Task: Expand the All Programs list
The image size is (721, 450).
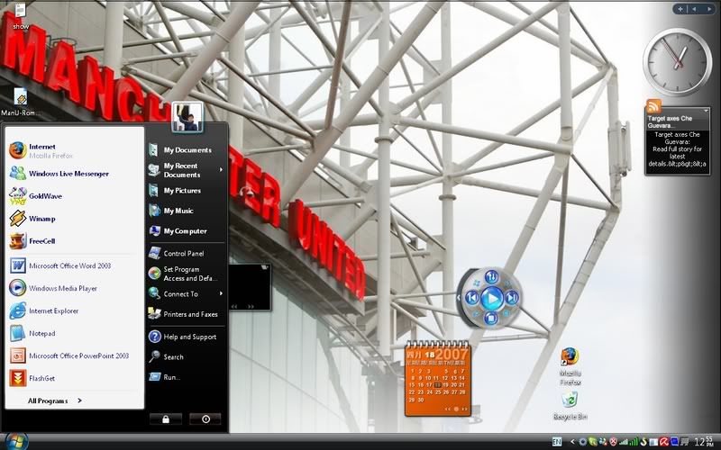Action: 54,400
